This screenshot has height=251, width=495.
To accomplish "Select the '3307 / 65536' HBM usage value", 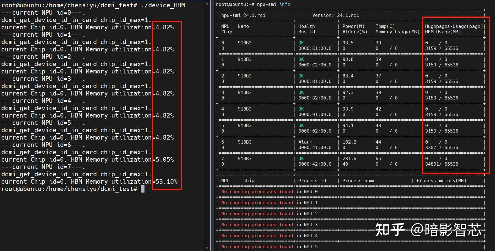I will pos(441,148).
